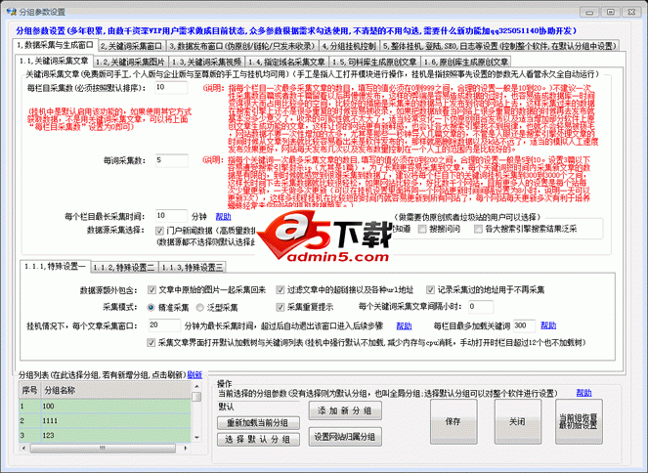
Task: Click 重新加载当前分组 button
Action: tap(258, 422)
